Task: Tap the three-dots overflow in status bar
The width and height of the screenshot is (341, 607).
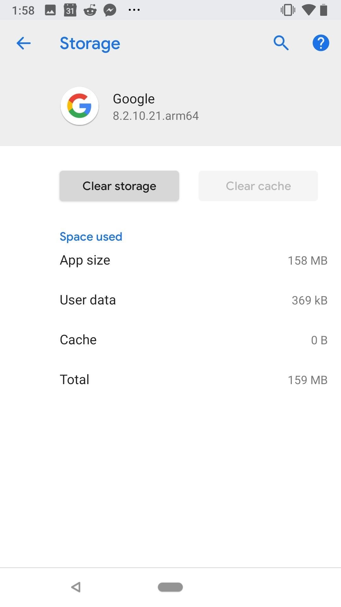Action: (x=134, y=10)
